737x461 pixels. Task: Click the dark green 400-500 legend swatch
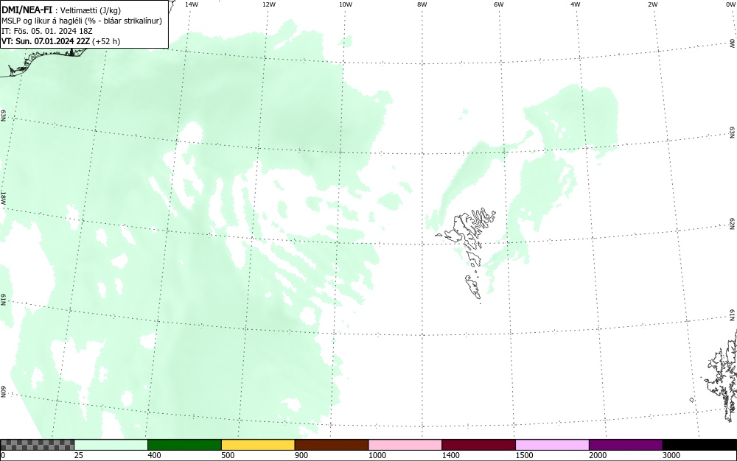184,445
